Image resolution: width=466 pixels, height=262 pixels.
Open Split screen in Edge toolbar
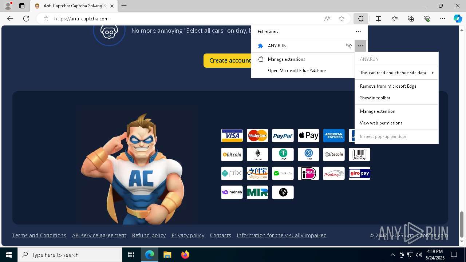point(378,19)
